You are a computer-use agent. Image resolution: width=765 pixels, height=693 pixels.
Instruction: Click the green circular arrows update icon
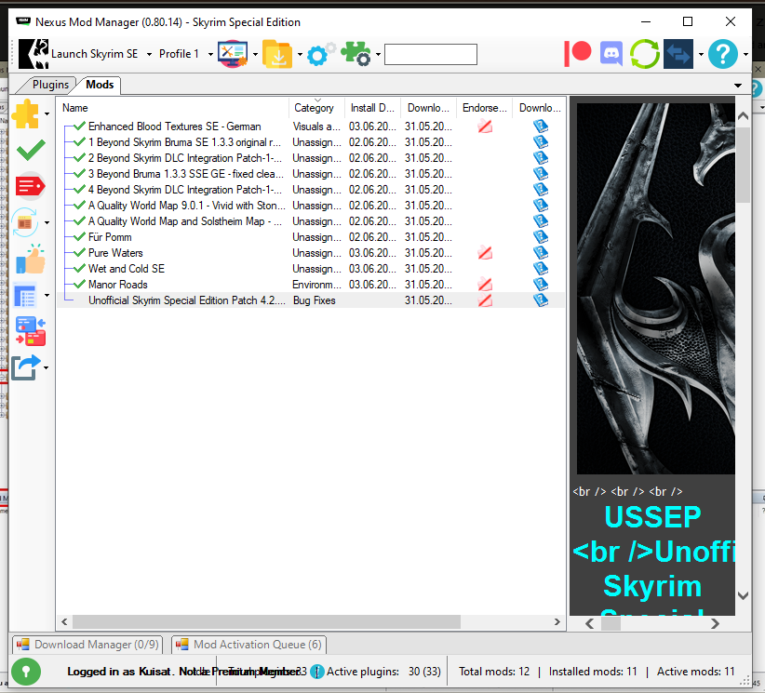click(644, 53)
